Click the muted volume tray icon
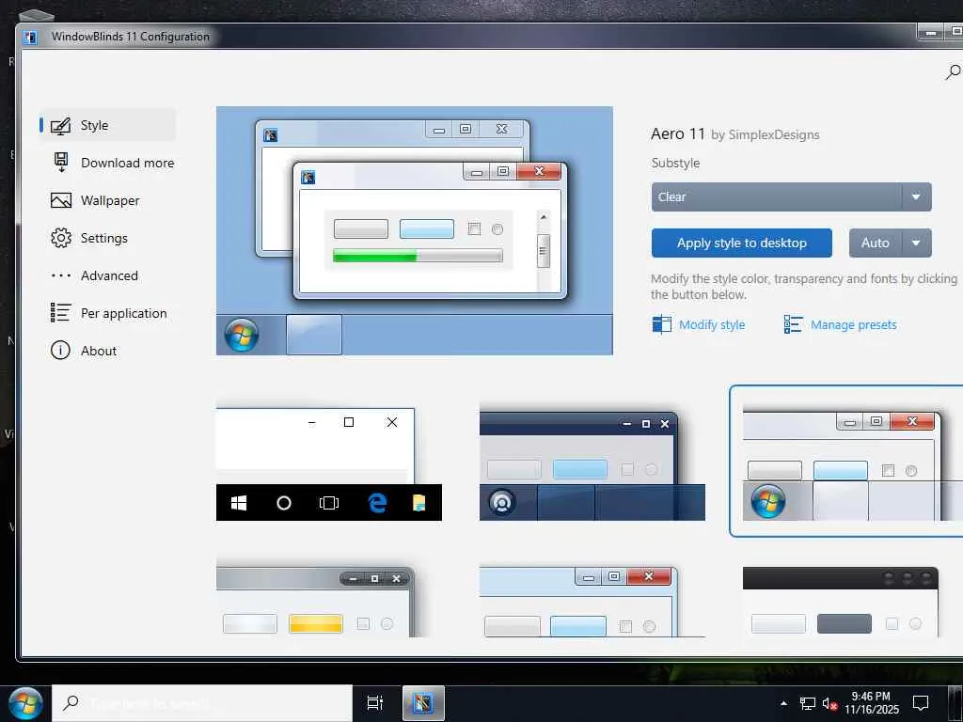Image resolution: width=963 pixels, height=722 pixels. (829, 703)
